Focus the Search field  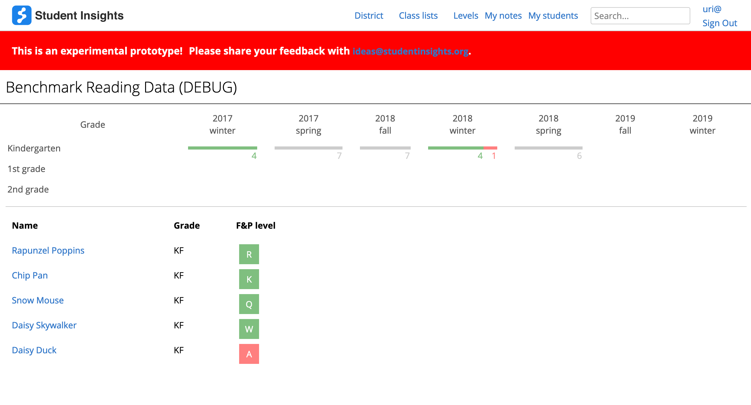(640, 16)
